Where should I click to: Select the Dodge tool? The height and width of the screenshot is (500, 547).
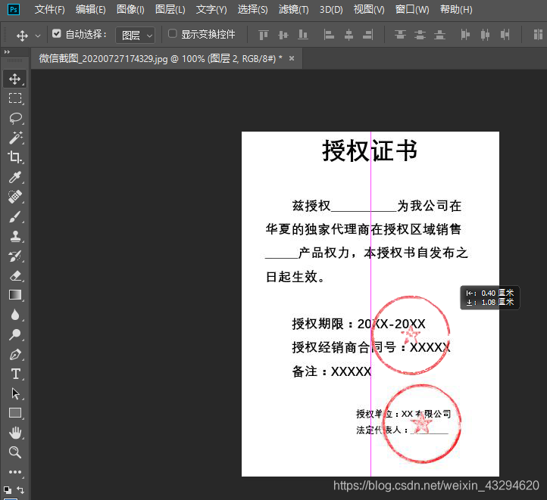tap(15, 334)
